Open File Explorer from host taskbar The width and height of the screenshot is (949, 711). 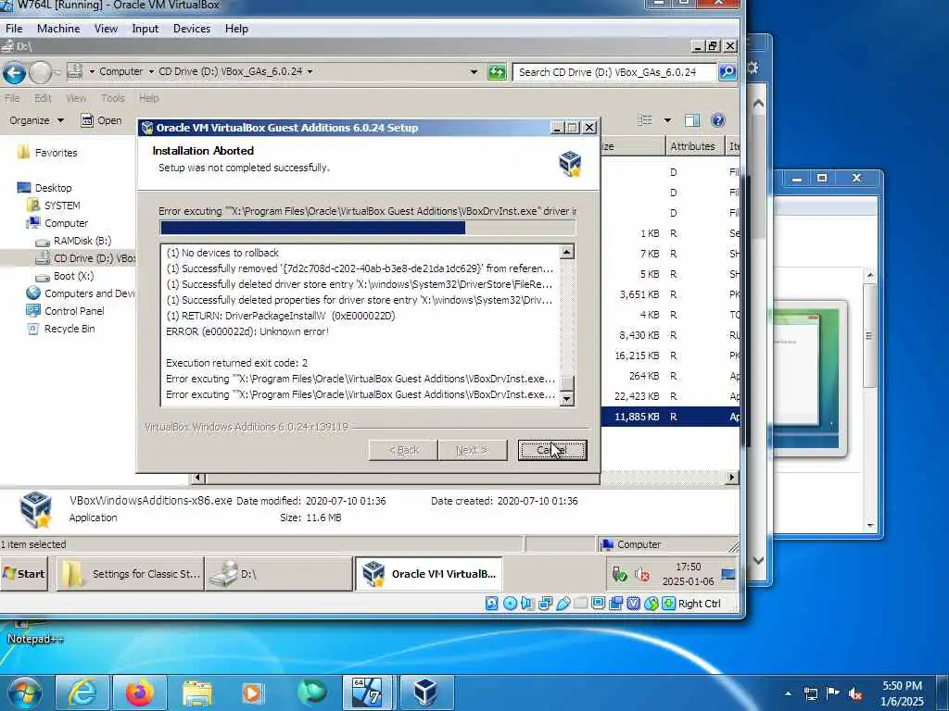tap(196, 692)
